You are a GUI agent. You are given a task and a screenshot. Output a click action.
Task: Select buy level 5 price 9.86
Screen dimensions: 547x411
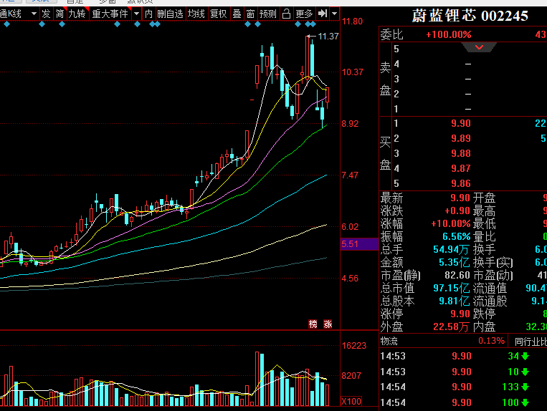click(x=461, y=183)
